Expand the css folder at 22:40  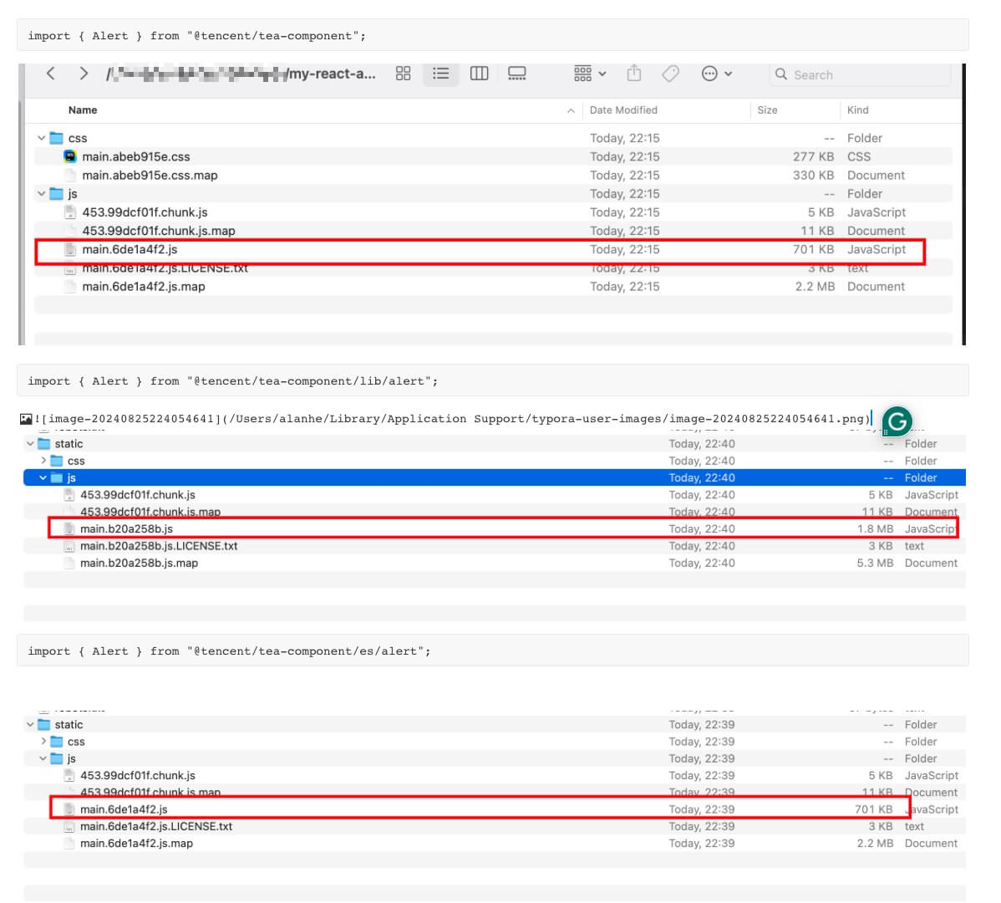(x=43, y=461)
